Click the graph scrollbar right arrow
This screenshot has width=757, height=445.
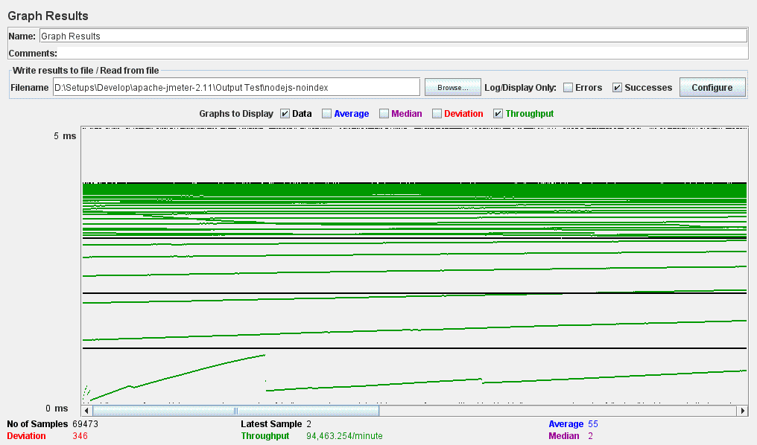click(743, 411)
